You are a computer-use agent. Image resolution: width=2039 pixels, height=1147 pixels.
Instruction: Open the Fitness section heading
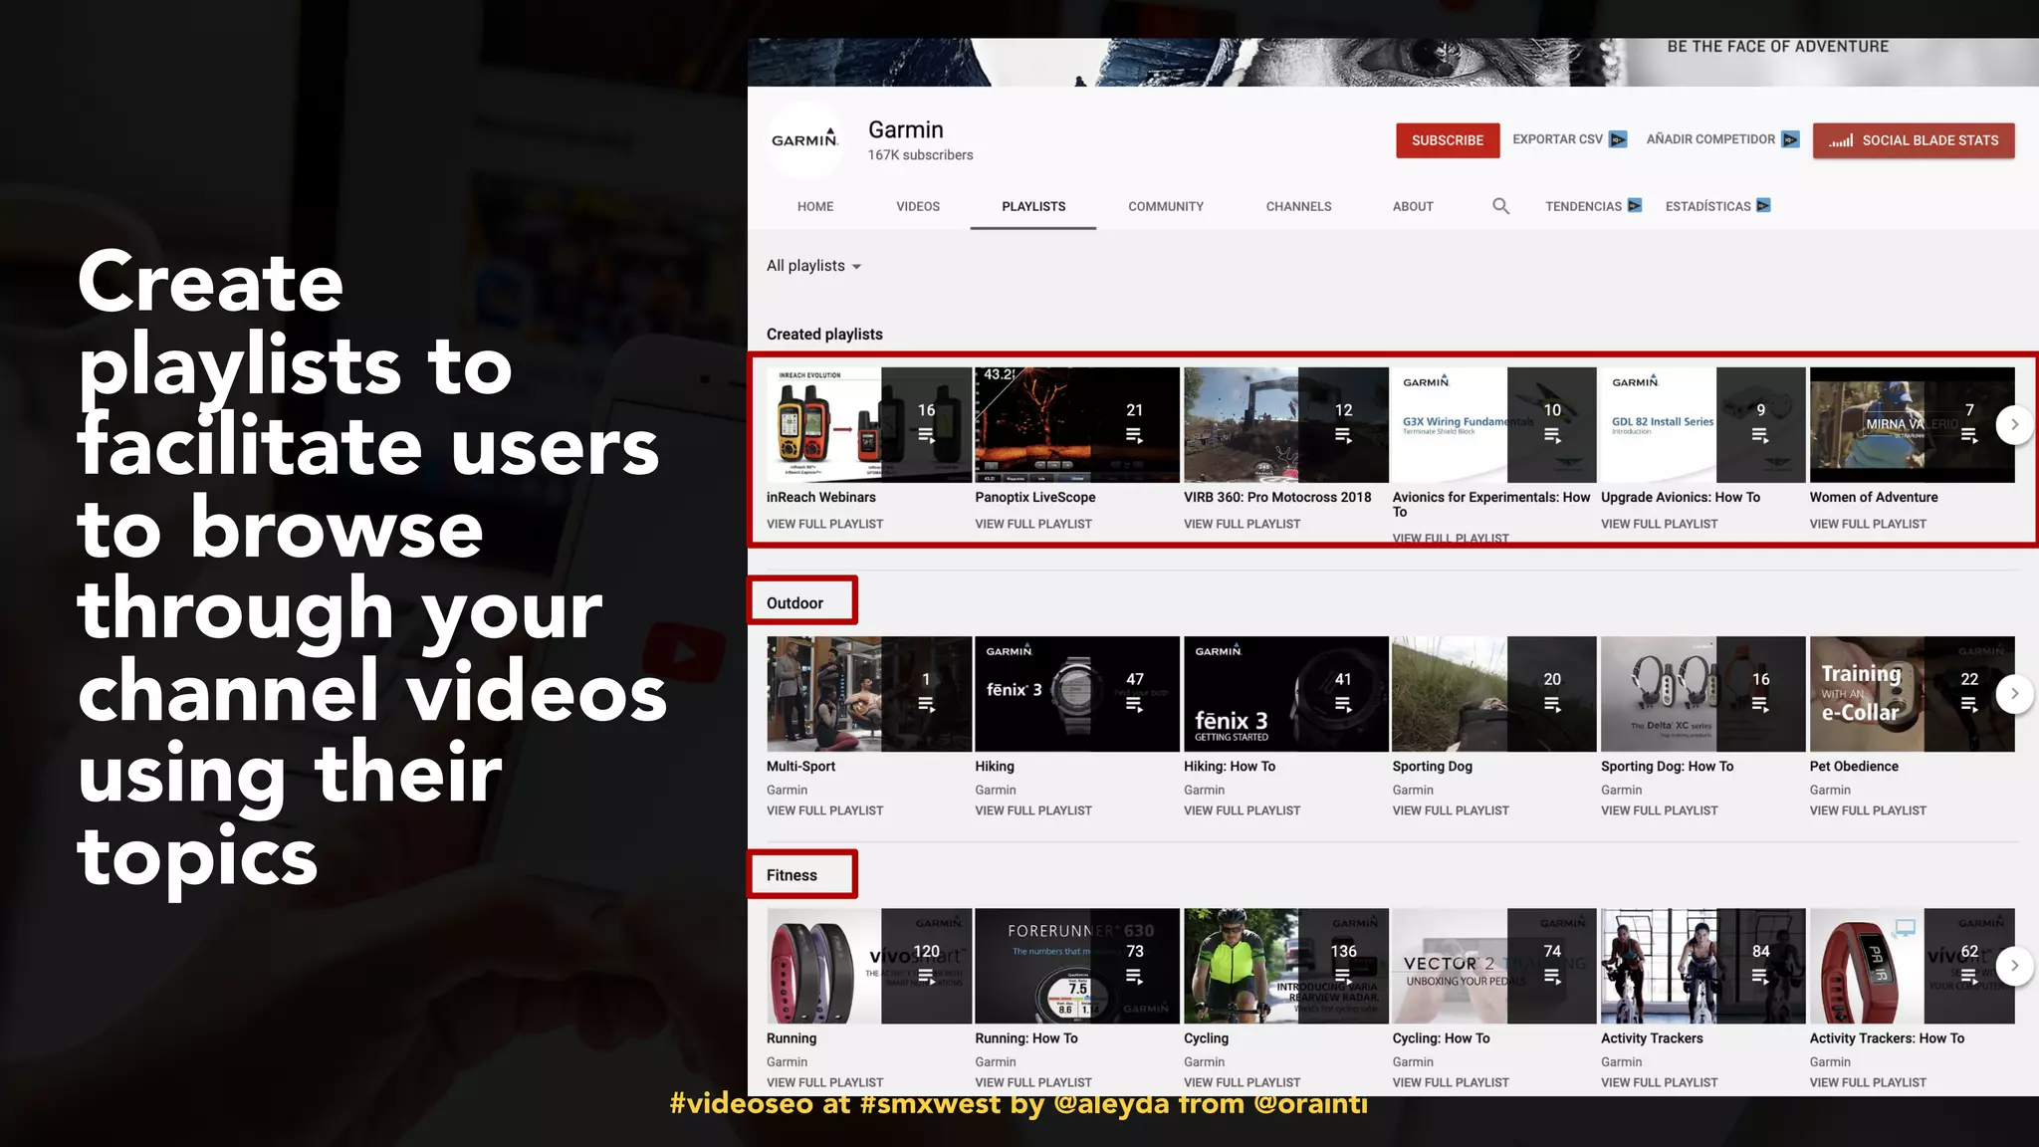[792, 875]
